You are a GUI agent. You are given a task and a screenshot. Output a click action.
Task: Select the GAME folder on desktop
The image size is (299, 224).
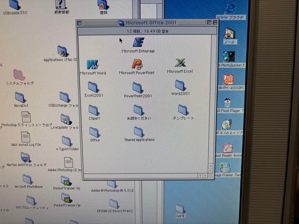[180, 209]
